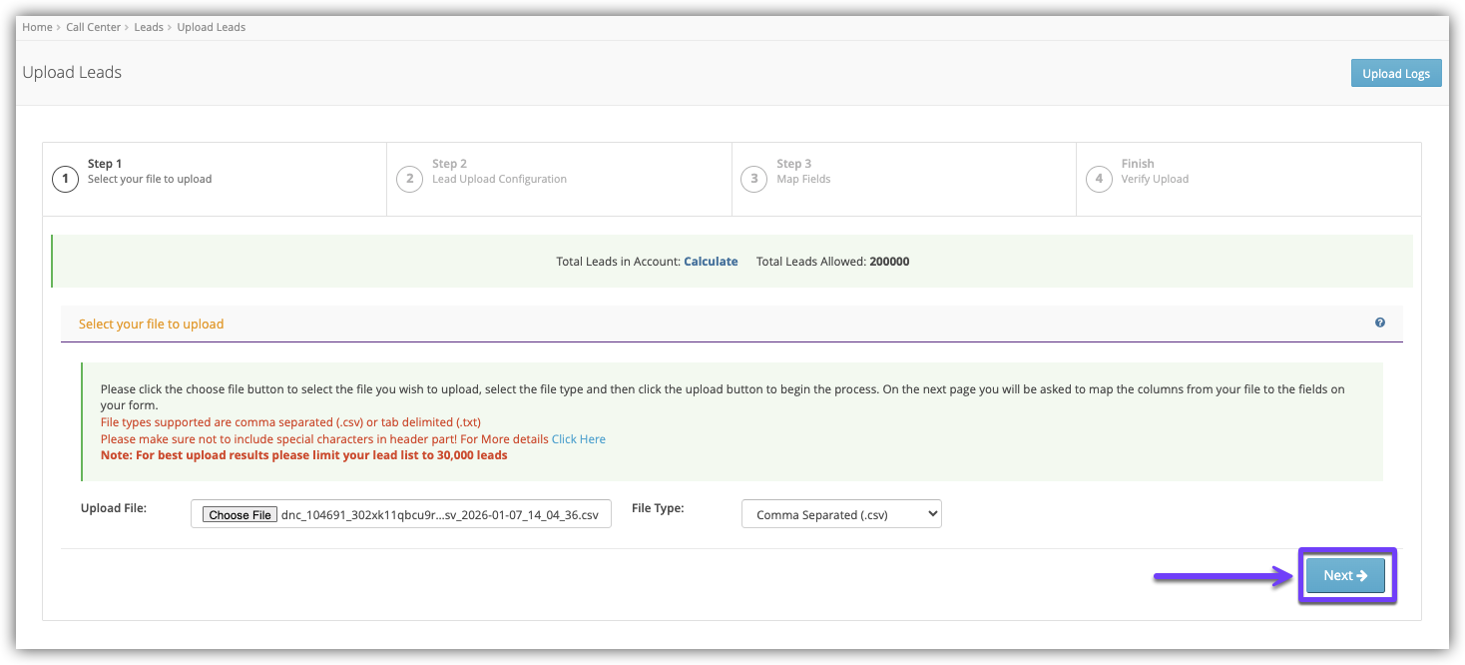Open the Upload Logs page
This screenshot has width=1465, height=665.
coord(1395,73)
